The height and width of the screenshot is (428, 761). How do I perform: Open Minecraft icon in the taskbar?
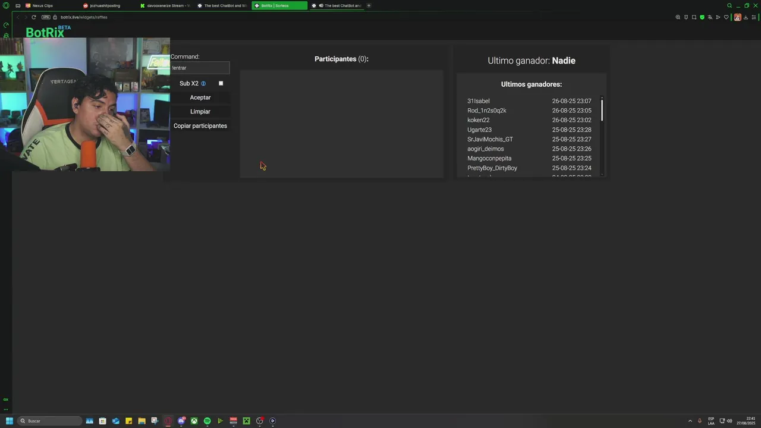[x=246, y=421]
